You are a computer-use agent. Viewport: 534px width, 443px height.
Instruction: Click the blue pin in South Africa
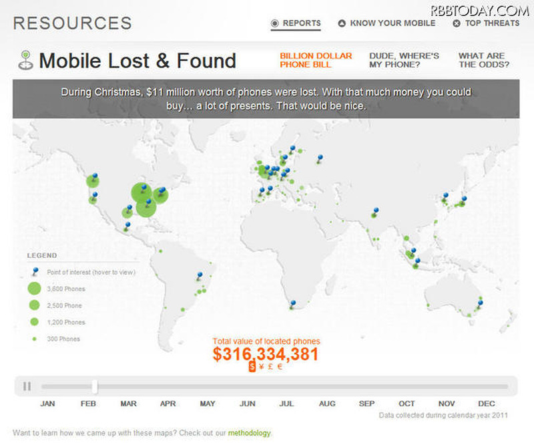[x=292, y=303]
